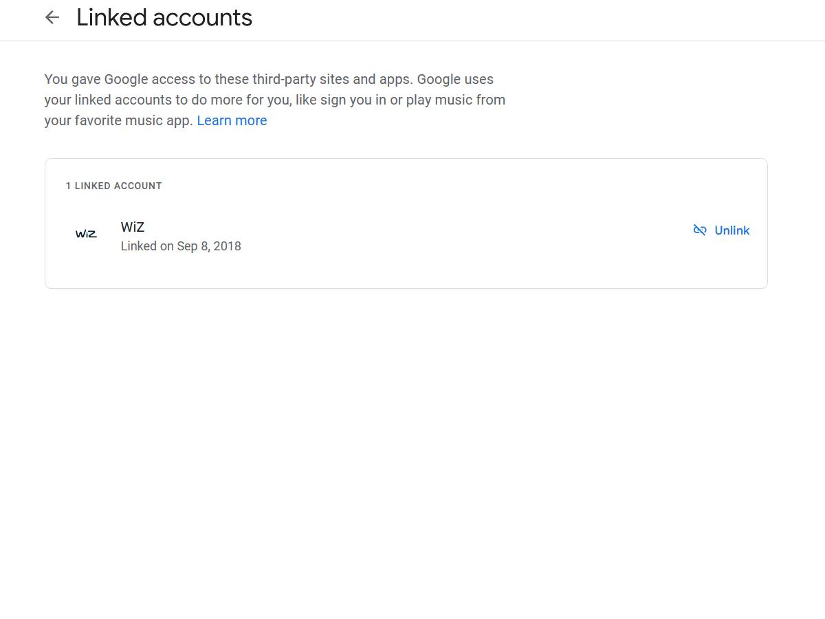
Task: Select the Linked accounts page title
Action: 164,17
